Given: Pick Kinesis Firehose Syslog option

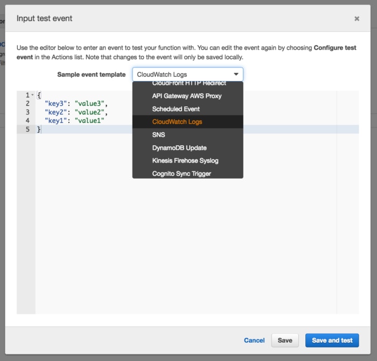Looking at the screenshot, I should click(x=185, y=161).
